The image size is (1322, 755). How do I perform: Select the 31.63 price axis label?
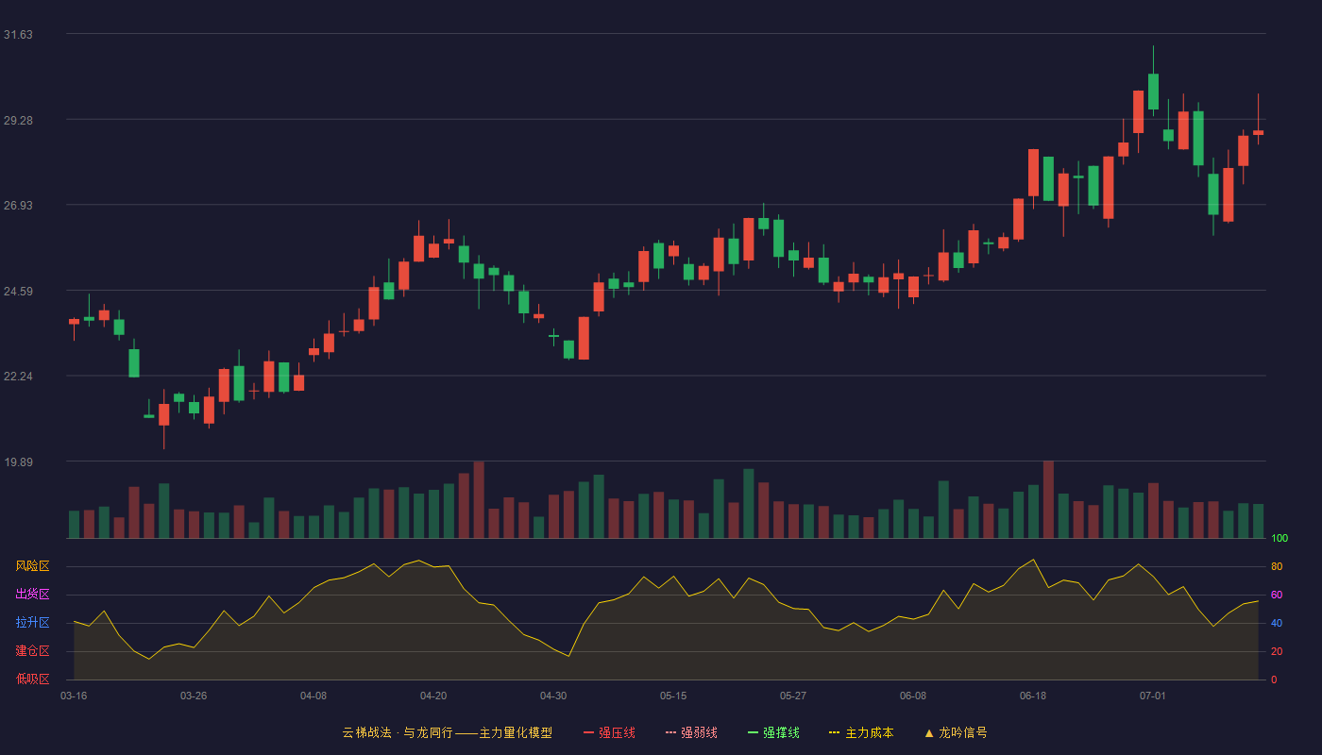tap(18, 35)
